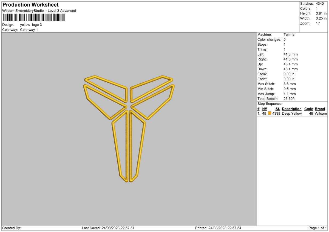Image resolution: width=329 pixels, height=232 pixels.
Task: Click the 'Page 1 of 1' footer text
Action: pyautogui.click(x=317, y=228)
